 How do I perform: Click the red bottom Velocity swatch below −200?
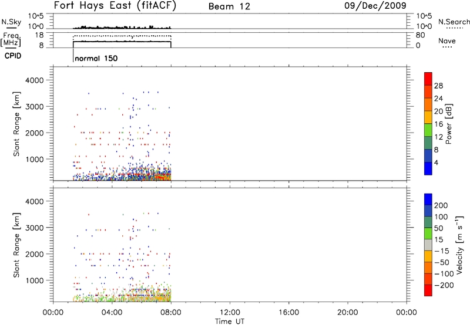428,290
